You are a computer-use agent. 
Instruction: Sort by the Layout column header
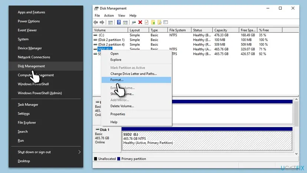[138, 30]
